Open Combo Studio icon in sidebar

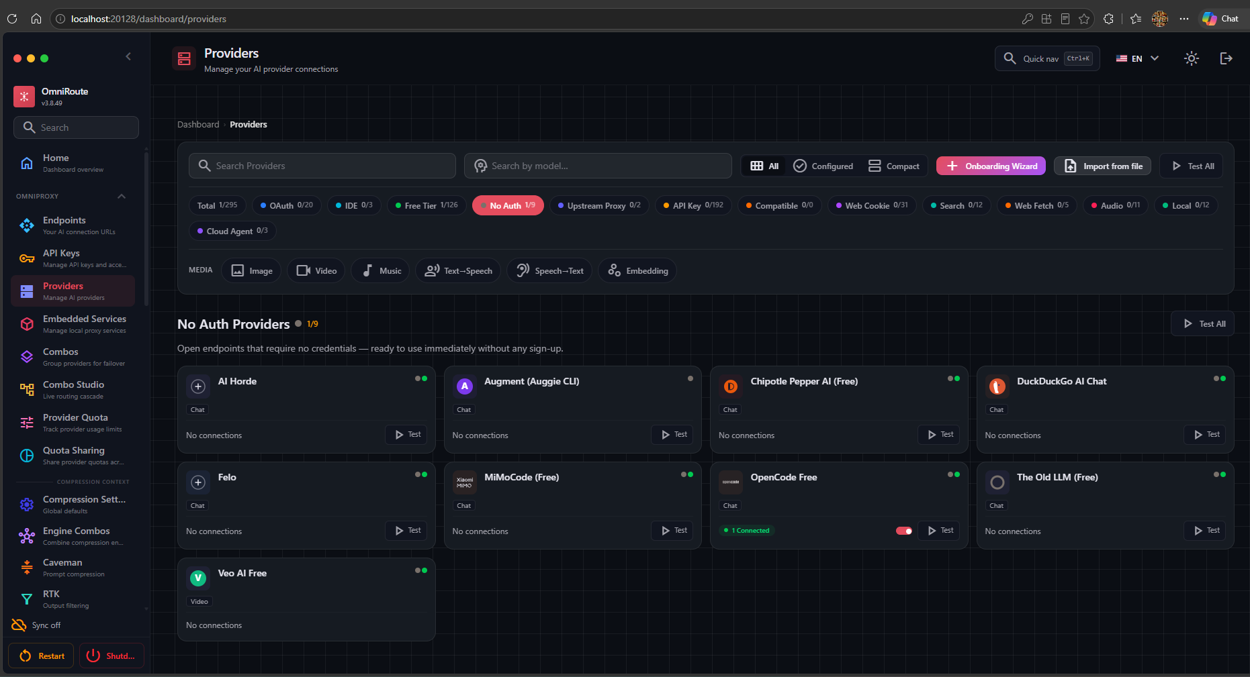27,390
